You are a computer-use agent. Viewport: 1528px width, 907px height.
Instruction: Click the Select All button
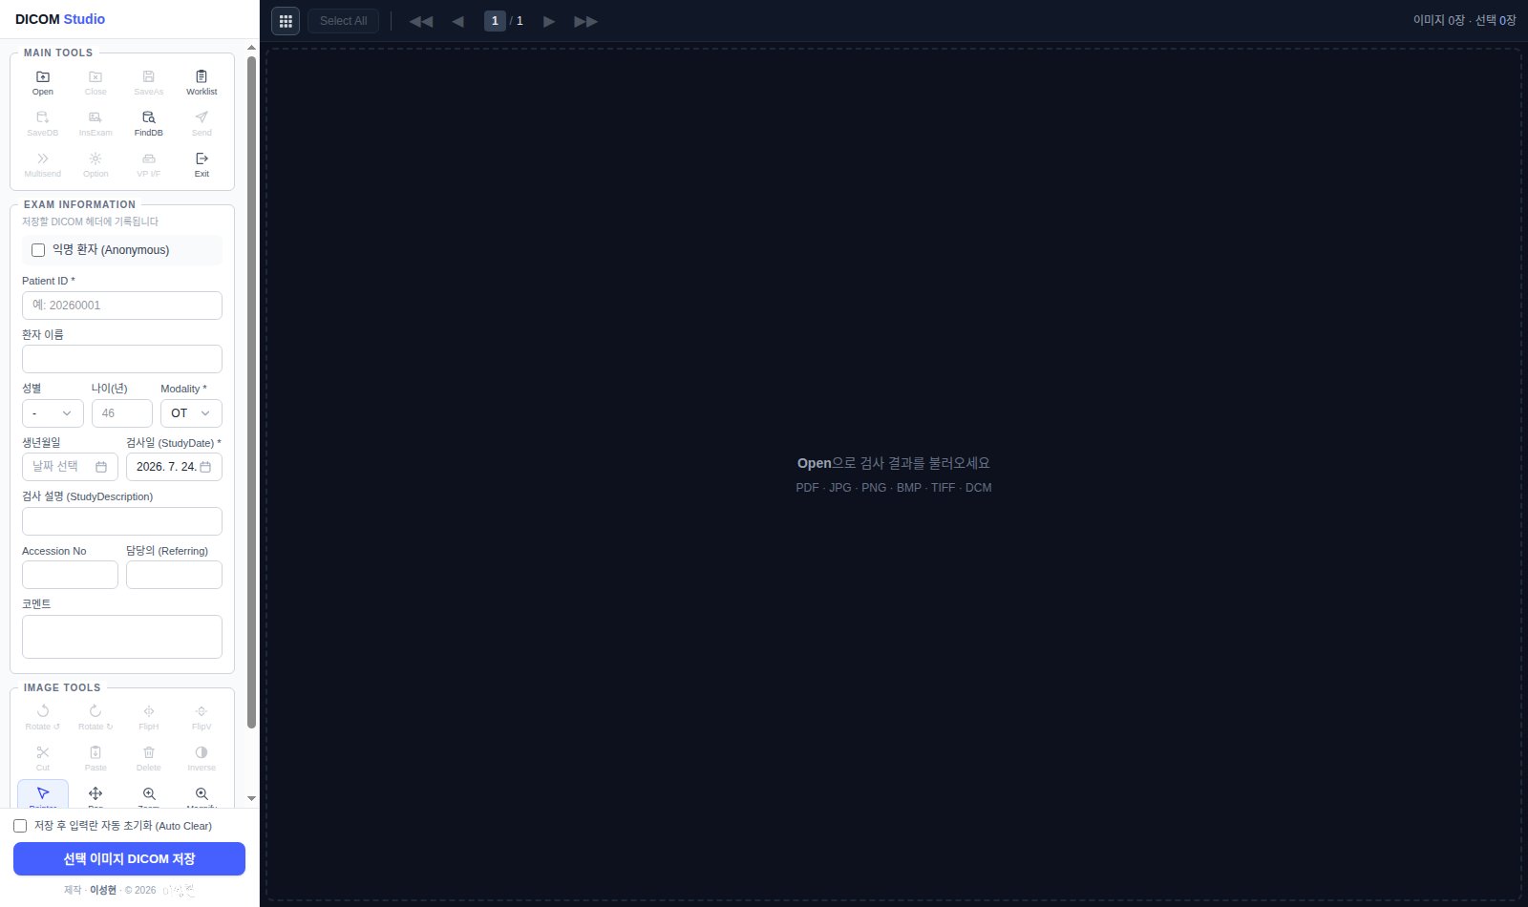pyautogui.click(x=344, y=21)
